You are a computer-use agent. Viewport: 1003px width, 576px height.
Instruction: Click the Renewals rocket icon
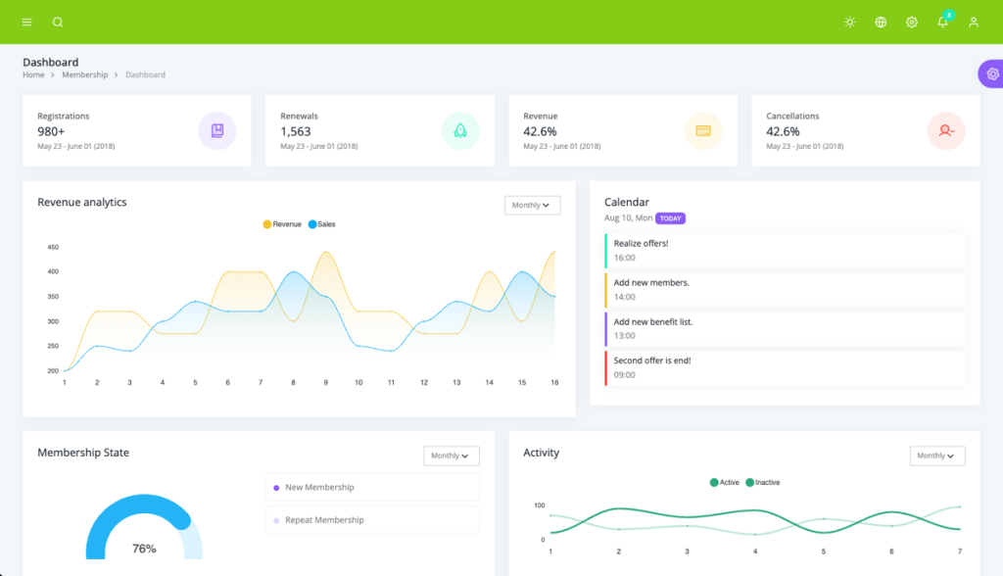pyautogui.click(x=460, y=130)
